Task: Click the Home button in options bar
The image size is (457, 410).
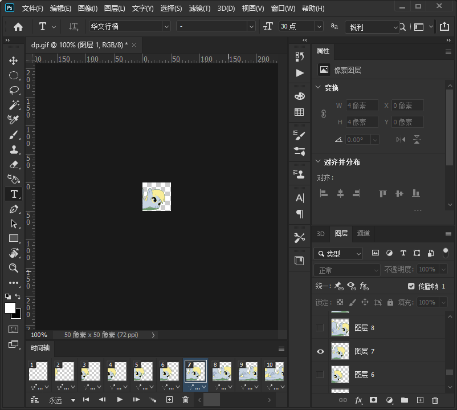Action: (x=18, y=27)
